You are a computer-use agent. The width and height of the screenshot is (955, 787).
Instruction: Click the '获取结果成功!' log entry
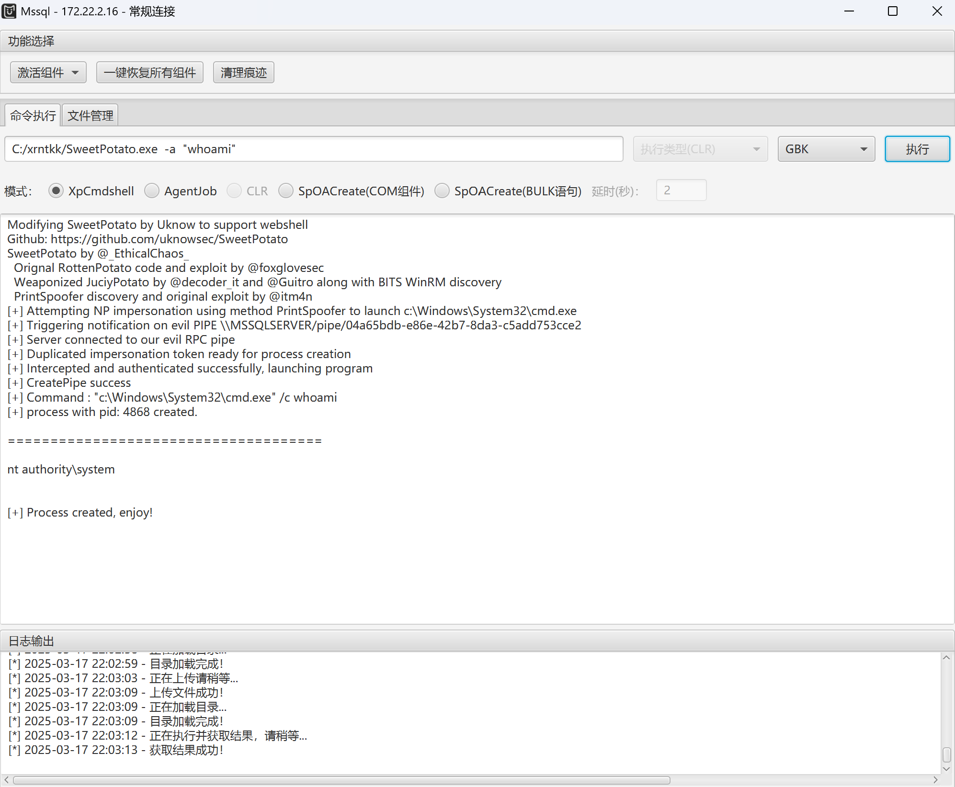[116, 750]
